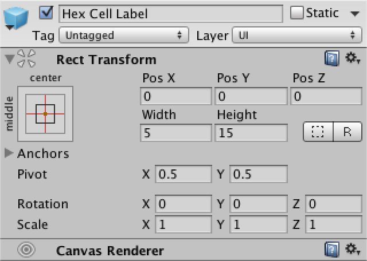Click the raw edit mode R button

tap(347, 132)
